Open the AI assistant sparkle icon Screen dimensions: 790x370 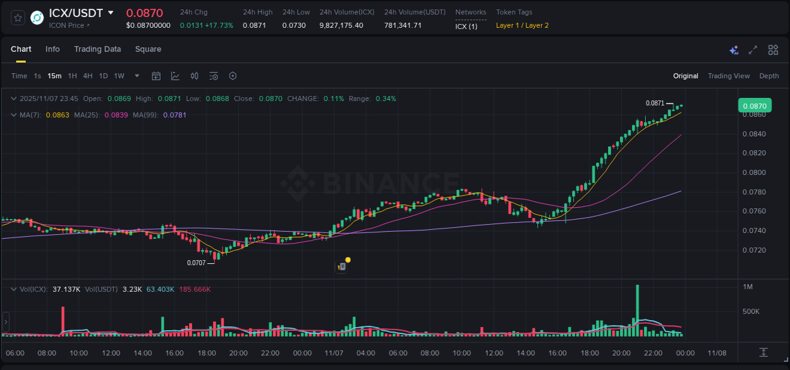coord(733,50)
